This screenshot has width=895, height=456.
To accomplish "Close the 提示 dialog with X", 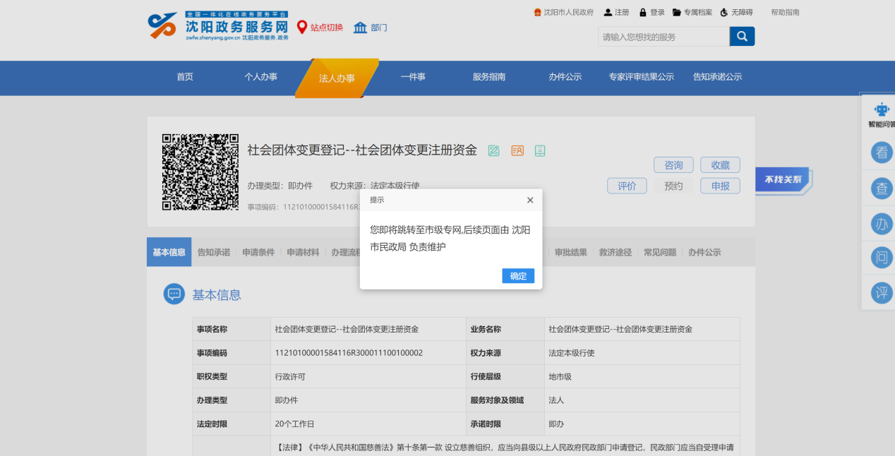I will (530, 200).
